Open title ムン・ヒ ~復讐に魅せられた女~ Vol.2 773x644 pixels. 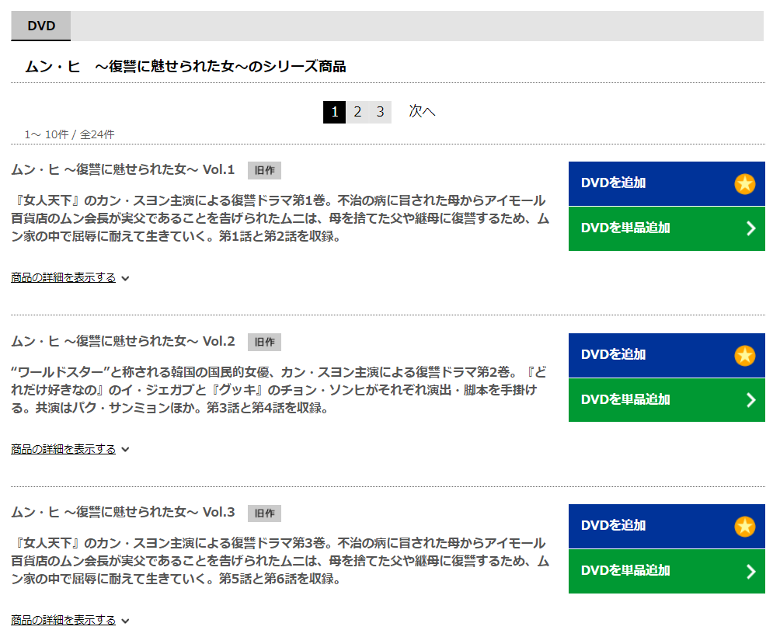(x=123, y=341)
